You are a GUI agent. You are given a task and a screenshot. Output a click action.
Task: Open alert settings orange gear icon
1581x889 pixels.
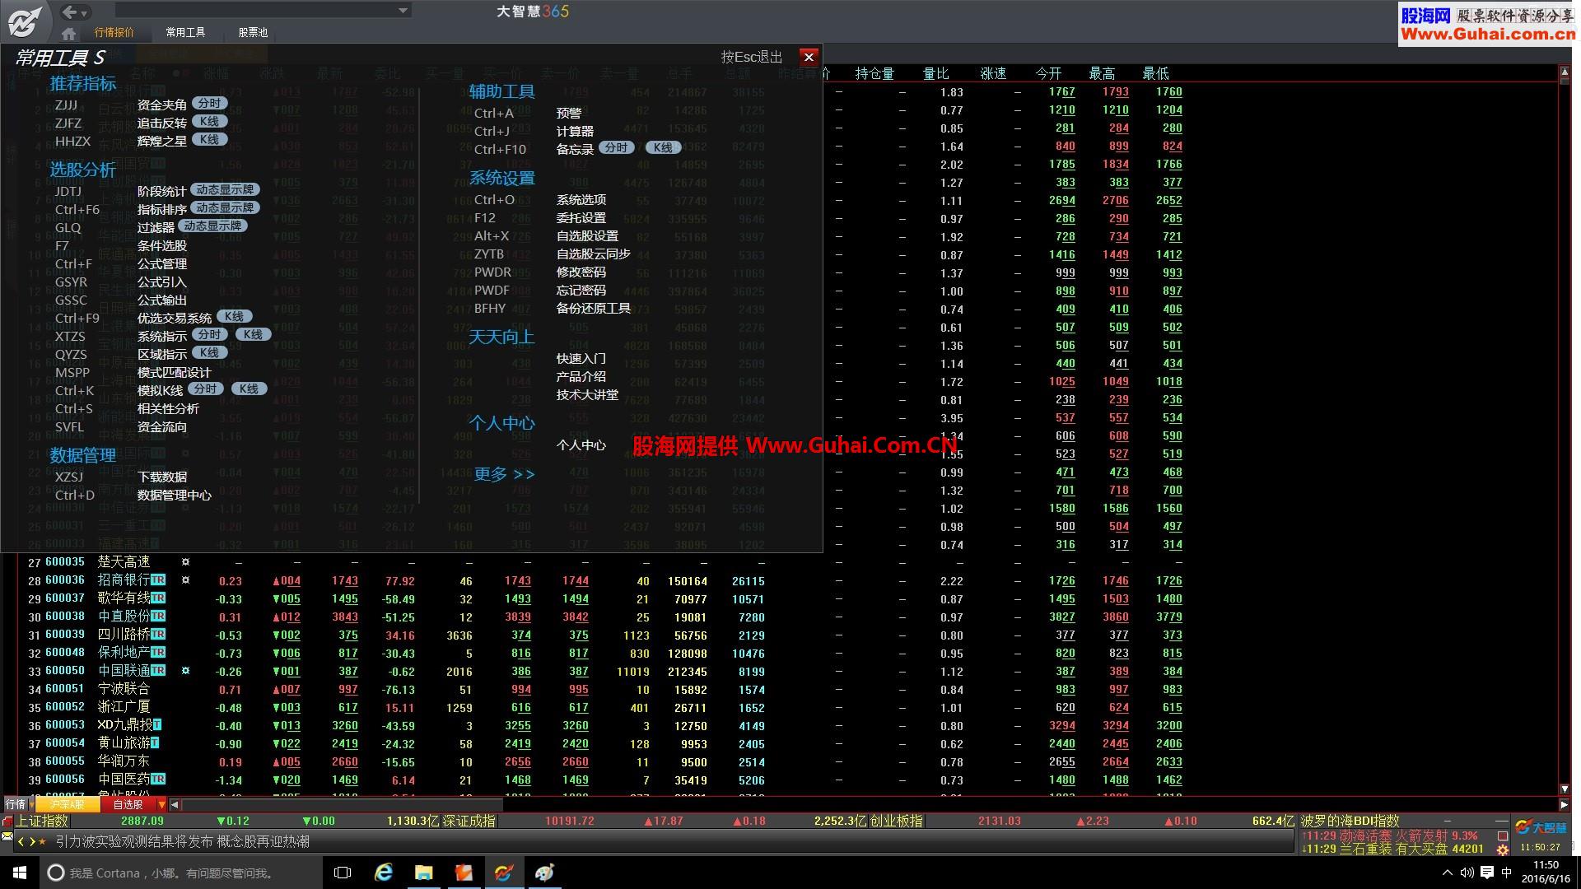tap(1503, 849)
